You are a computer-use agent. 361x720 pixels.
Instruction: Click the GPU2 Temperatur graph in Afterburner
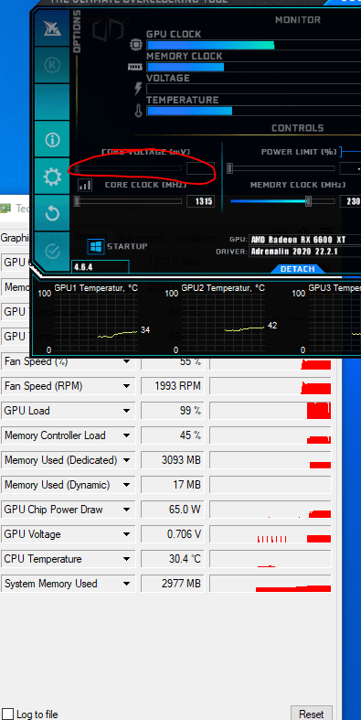tap(223, 322)
